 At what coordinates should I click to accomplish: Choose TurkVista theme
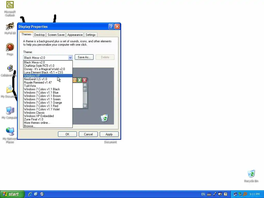(x=48, y=86)
